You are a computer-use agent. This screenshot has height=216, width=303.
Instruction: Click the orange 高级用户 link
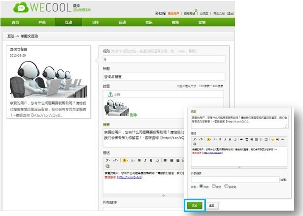pyautogui.click(x=173, y=13)
